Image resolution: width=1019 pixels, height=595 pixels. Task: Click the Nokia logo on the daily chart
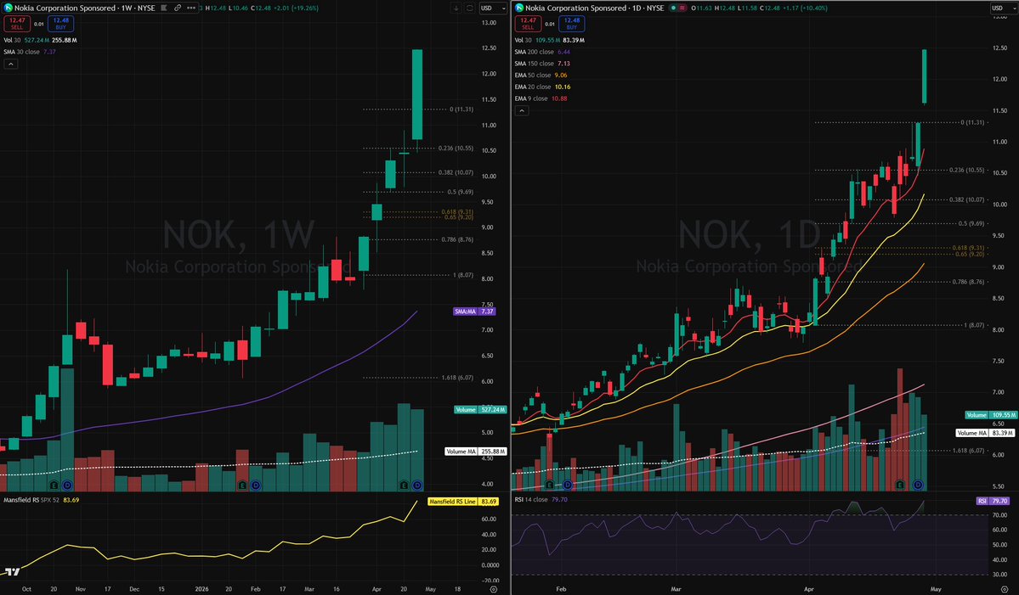(518, 8)
